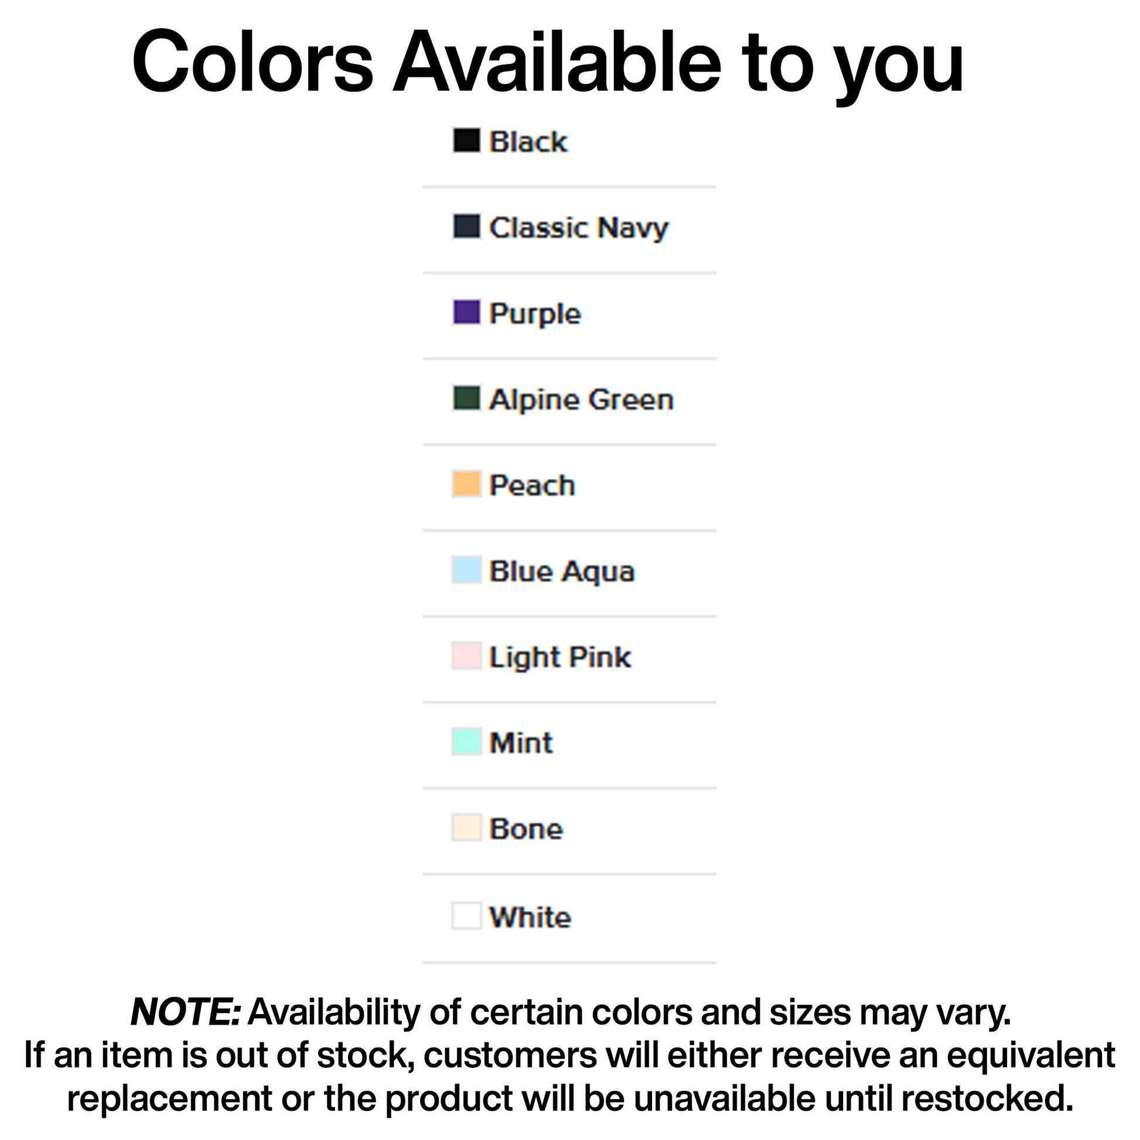The image size is (1140, 1140).
Task: Click the Light Pink label text
Action: click(x=560, y=657)
